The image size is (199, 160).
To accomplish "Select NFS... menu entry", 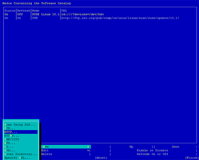I will point(21,143).
